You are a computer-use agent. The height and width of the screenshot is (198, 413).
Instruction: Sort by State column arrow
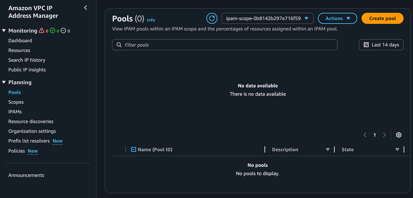click(397, 150)
